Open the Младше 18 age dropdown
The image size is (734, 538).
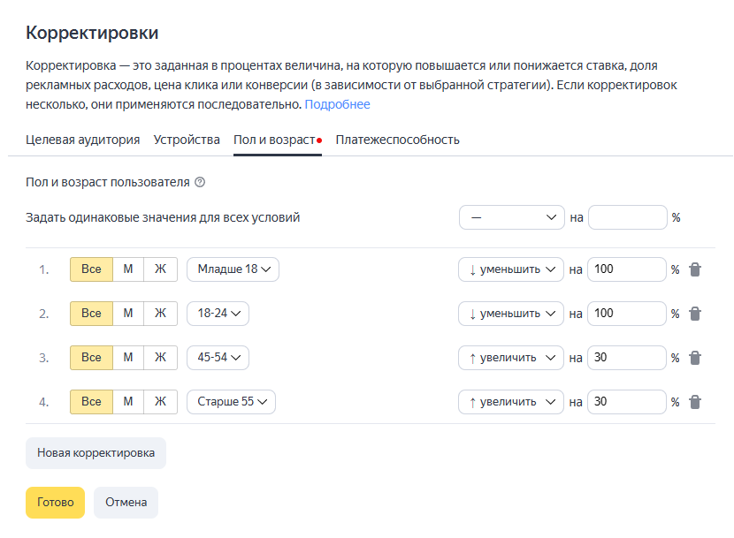[233, 269]
